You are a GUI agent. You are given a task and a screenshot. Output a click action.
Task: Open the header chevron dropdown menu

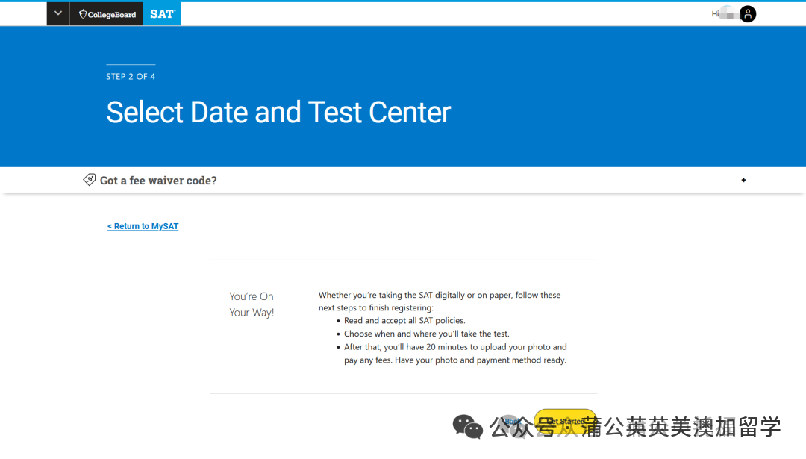(x=57, y=13)
